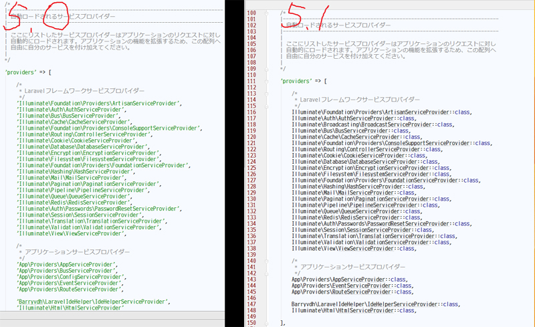Click line number 147 in the gutter

click(x=251, y=304)
